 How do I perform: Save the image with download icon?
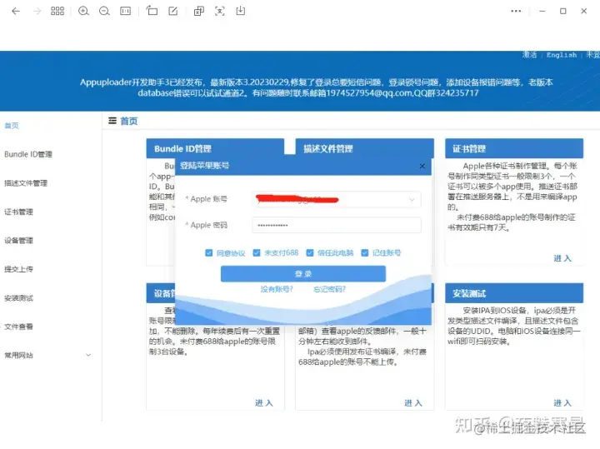(x=241, y=11)
